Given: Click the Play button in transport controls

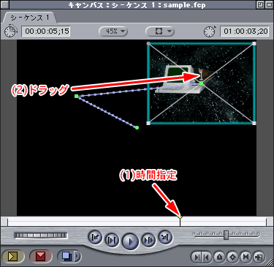Looking at the screenshot, I should point(130,241).
